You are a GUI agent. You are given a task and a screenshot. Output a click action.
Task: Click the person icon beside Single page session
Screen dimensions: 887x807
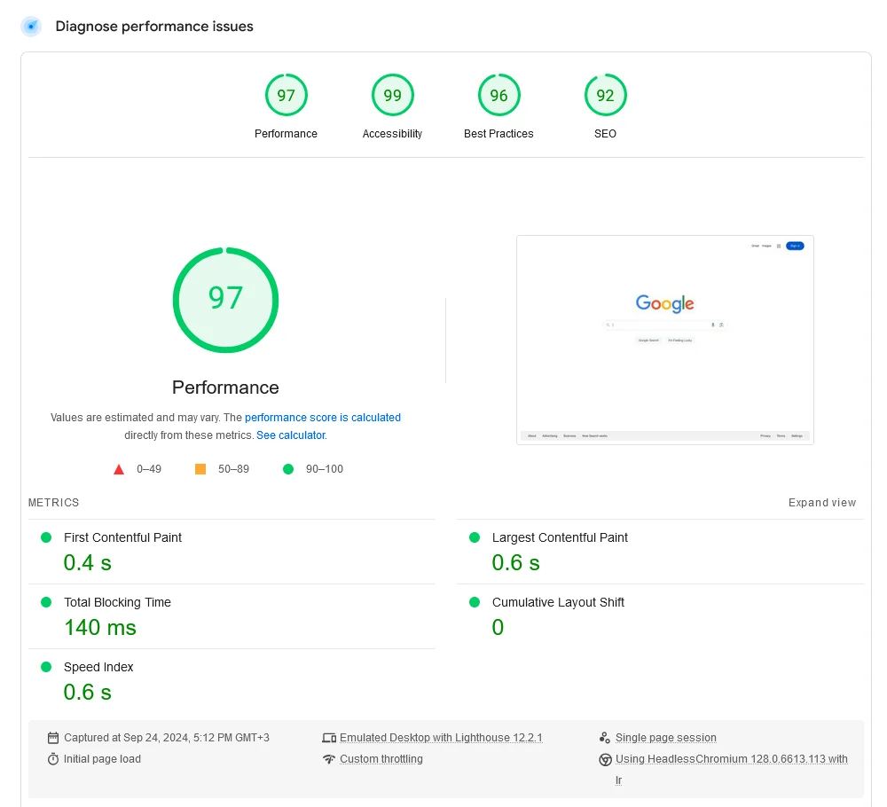tap(603, 737)
